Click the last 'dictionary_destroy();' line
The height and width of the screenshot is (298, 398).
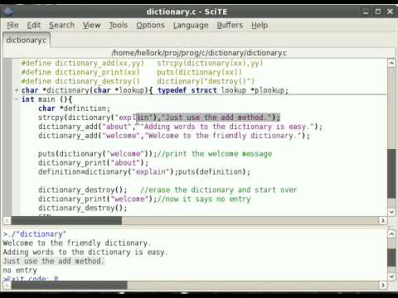[x=83, y=208]
